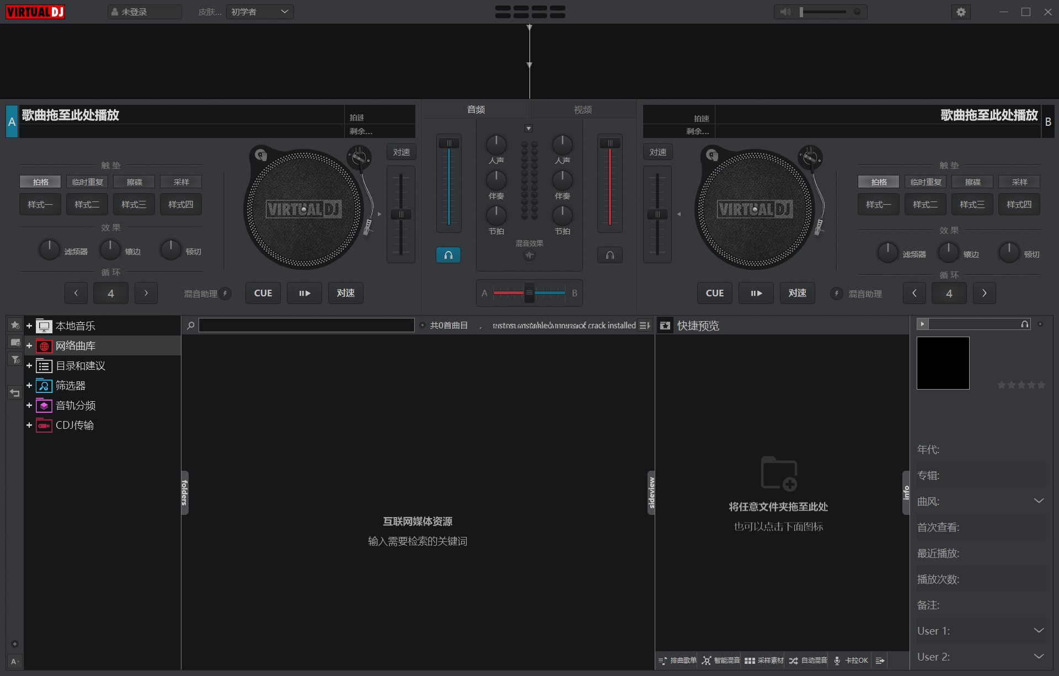Click the 未登录 login button
Viewport: 1059px width, 676px height.
tap(145, 12)
